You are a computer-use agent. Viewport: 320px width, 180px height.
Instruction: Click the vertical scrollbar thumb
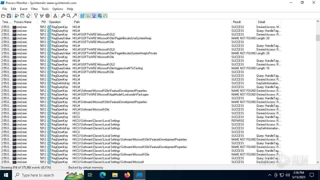coord(318,38)
